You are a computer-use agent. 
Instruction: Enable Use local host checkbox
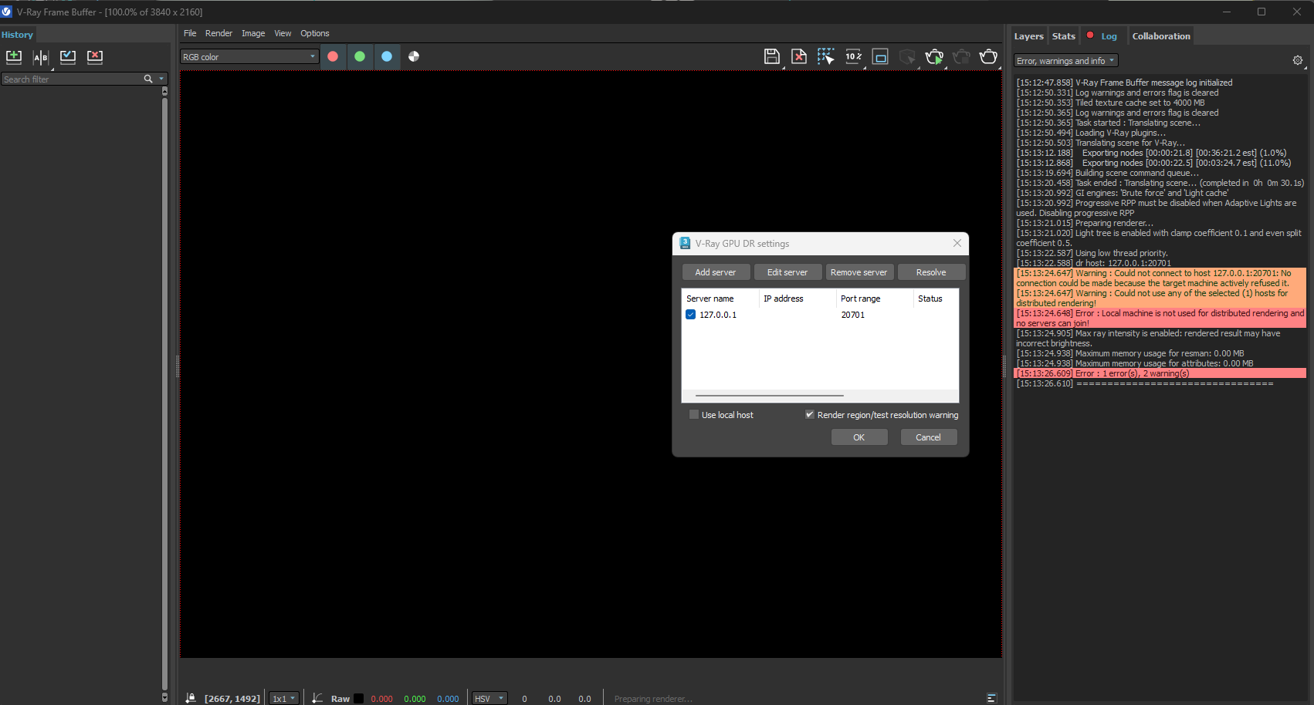point(694,415)
